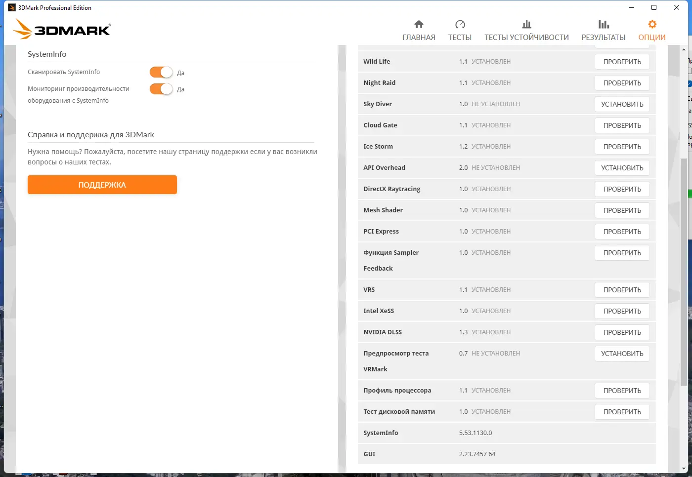This screenshot has width=692, height=477.
Task: Select the Cloud Gate label
Action: (380, 125)
